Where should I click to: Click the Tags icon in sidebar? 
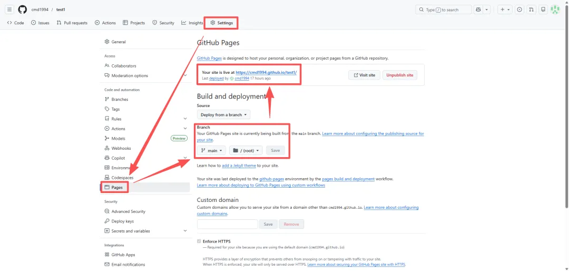coord(107,109)
